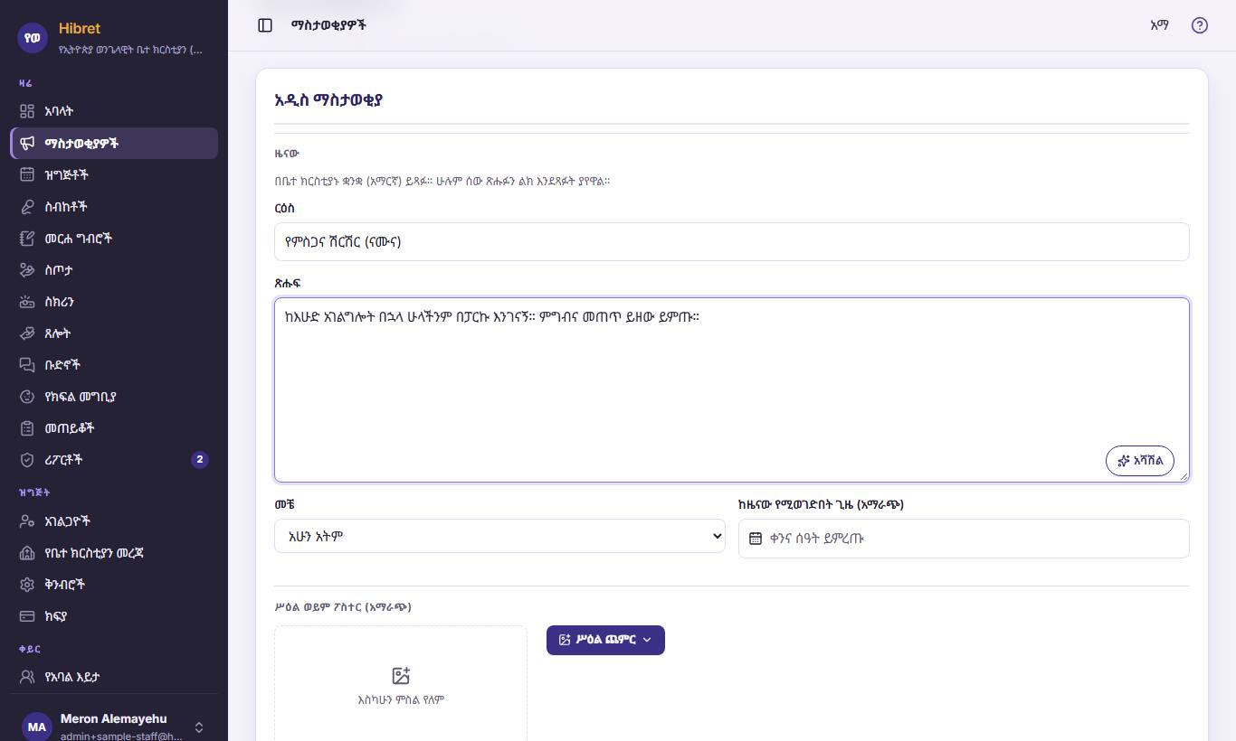This screenshot has width=1236, height=741.
Task: Click the ሪፖርቶች notification badge 2
Action: (x=200, y=460)
